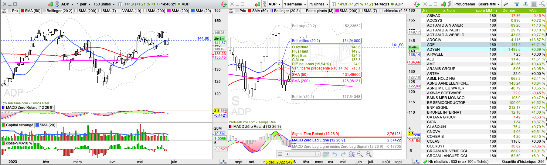Click magenta SMA (200) swatch in daily chart
This screenshot has height=165, width=547.
pyautogui.click(x=169, y=11)
